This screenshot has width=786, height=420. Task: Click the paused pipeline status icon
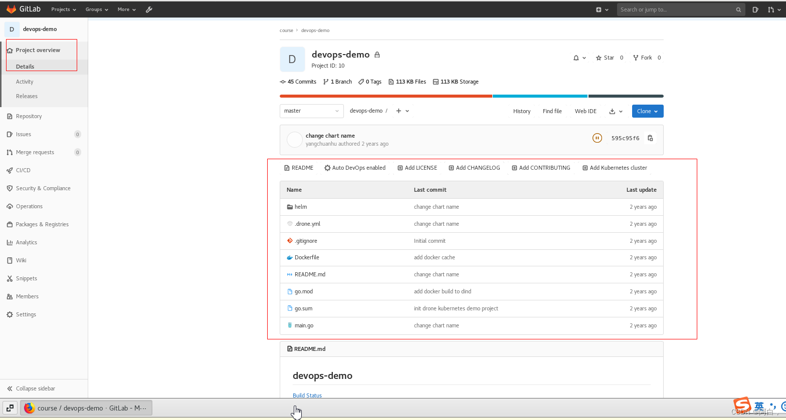597,138
